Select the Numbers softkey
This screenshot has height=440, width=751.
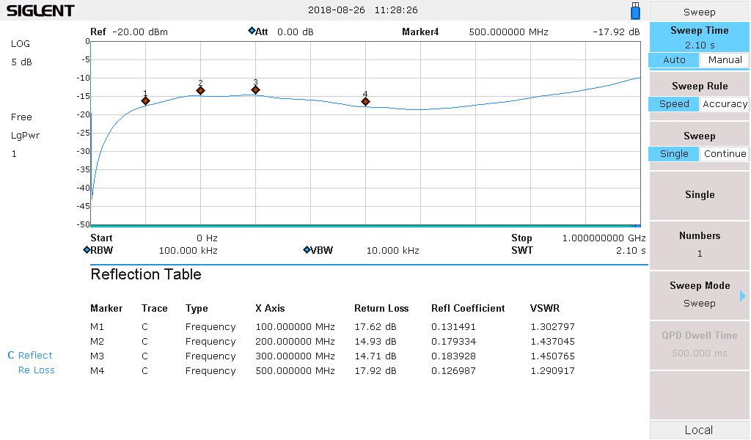click(x=699, y=245)
